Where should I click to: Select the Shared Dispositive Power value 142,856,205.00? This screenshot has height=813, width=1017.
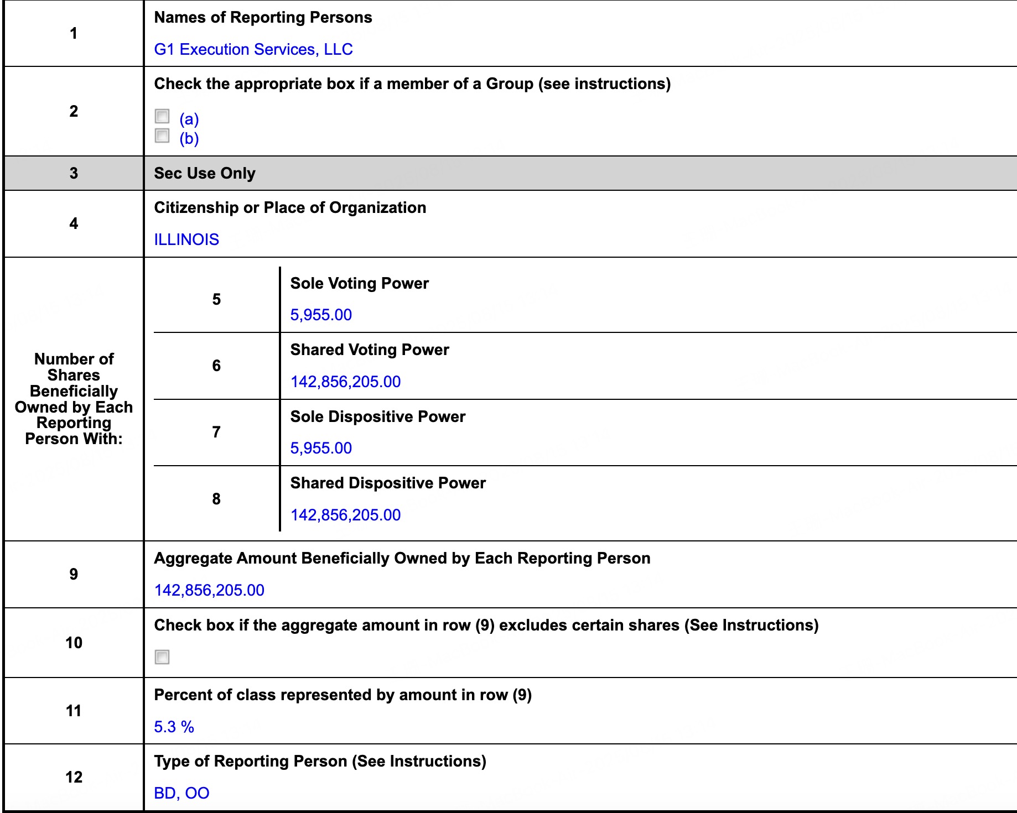point(345,515)
